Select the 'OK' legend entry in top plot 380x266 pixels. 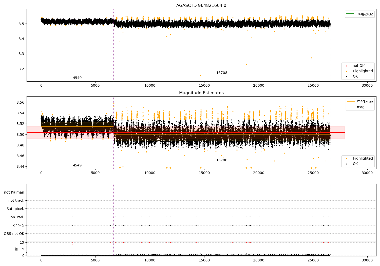coord(355,77)
